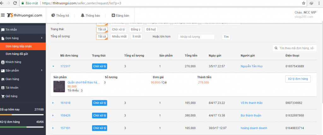Click the Tìm button

(x=226, y=37)
